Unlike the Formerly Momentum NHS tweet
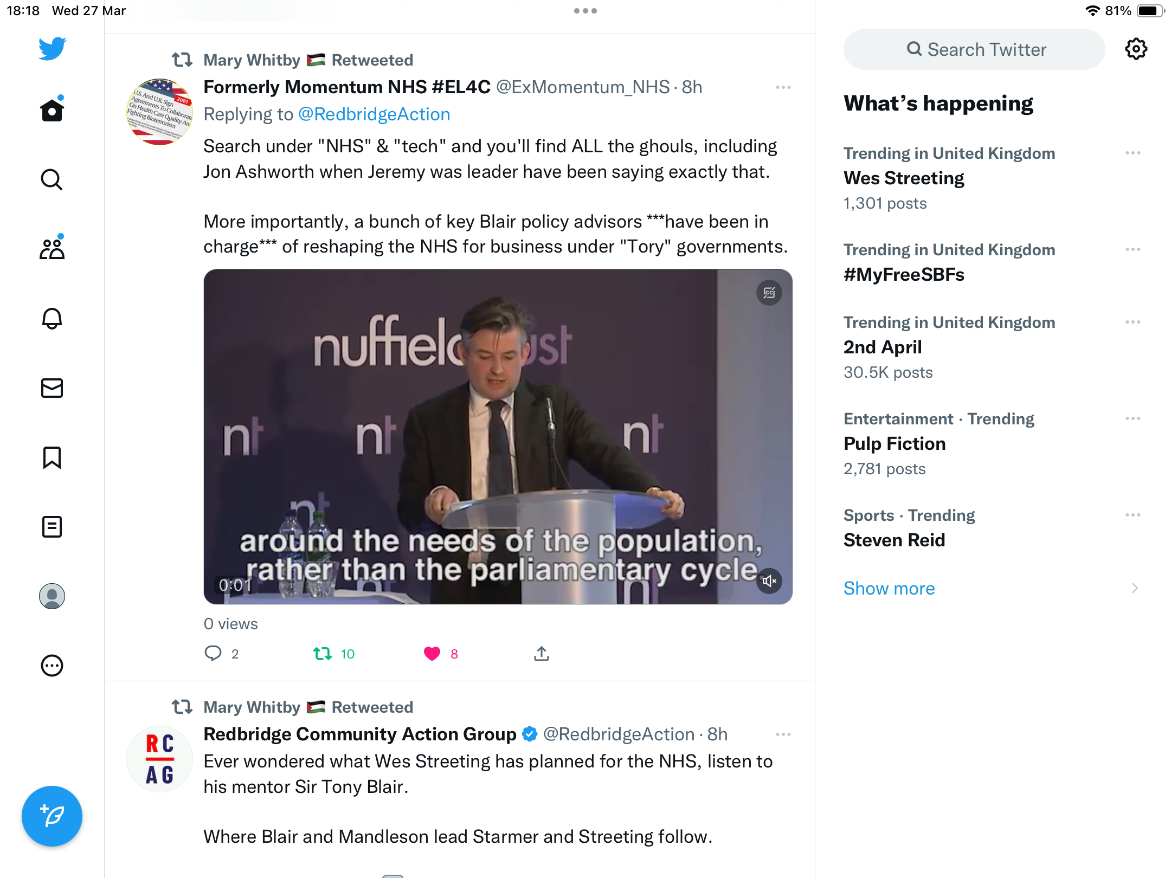 432,654
